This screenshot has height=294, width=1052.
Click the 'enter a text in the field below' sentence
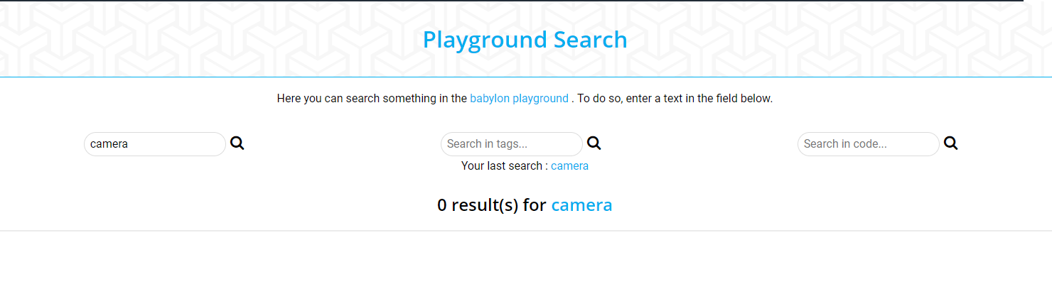point(699,98)
